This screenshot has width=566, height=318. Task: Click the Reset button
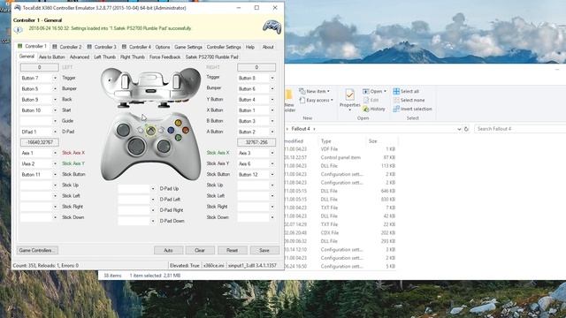[232, 250]
